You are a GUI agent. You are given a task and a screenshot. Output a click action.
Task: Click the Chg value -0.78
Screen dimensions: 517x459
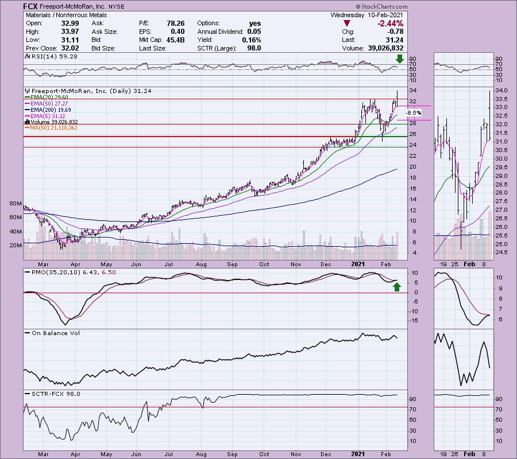[x=395, y=32]
